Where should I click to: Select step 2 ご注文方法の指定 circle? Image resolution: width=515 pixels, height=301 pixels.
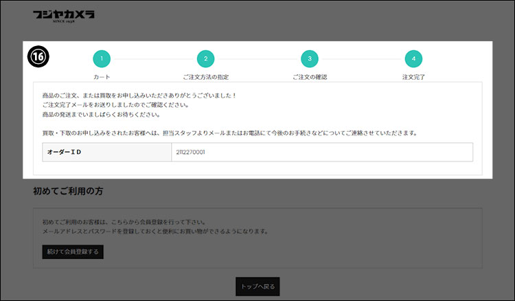click(x=205, y=59)
